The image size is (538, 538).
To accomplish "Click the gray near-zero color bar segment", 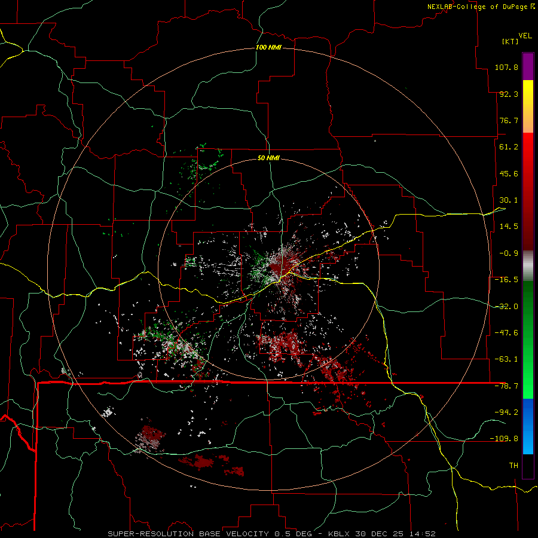I will click(x=528, y=266).
